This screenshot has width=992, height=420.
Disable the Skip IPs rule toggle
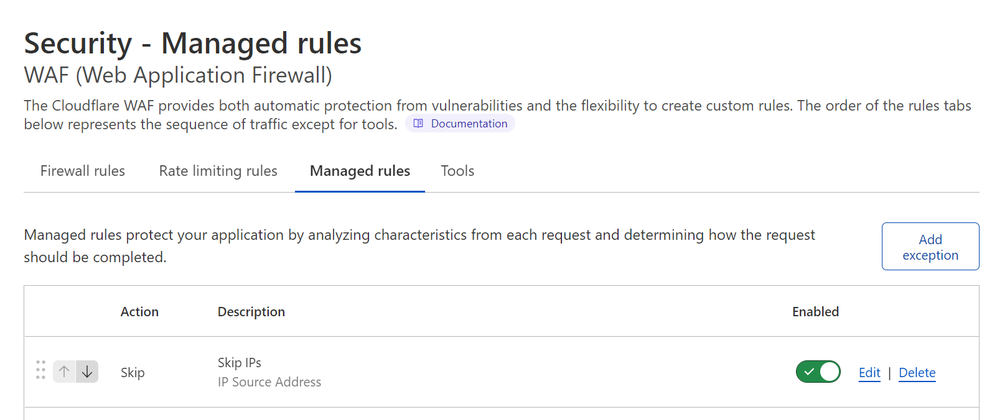pos(818,372)
